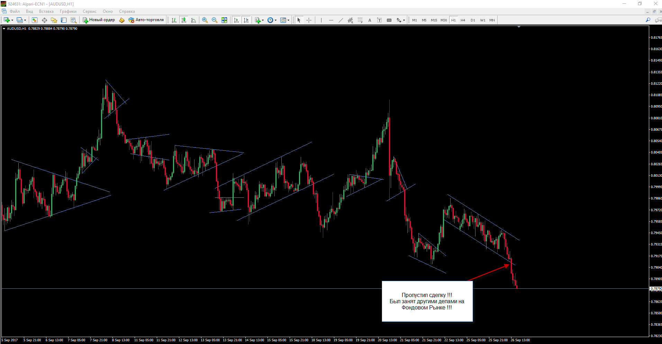Expand the New Chart dropdown arrow

[12, 20]
